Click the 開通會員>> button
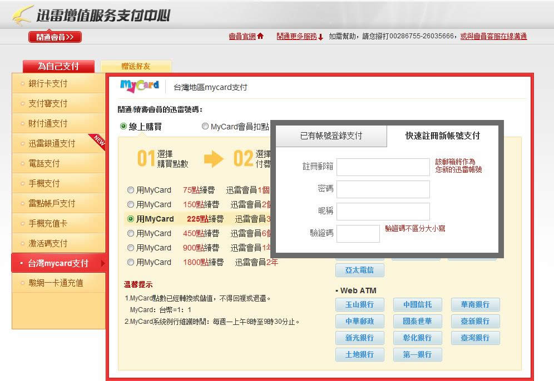The width and height of the screenshot is (554, 381). click(x=55, y=37)
